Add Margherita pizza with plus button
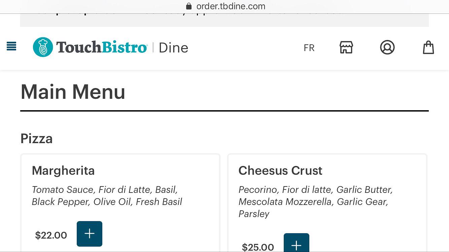 point(90,234)
